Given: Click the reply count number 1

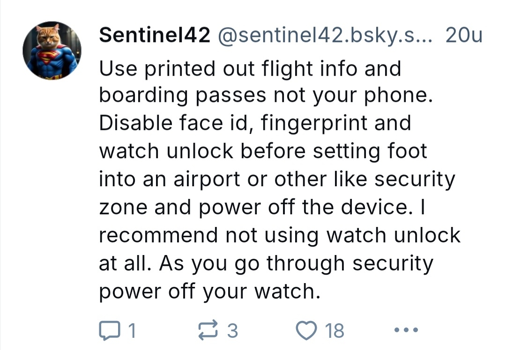Looking at the screenshot, I should pyautogui.click(x=132, y=331).
